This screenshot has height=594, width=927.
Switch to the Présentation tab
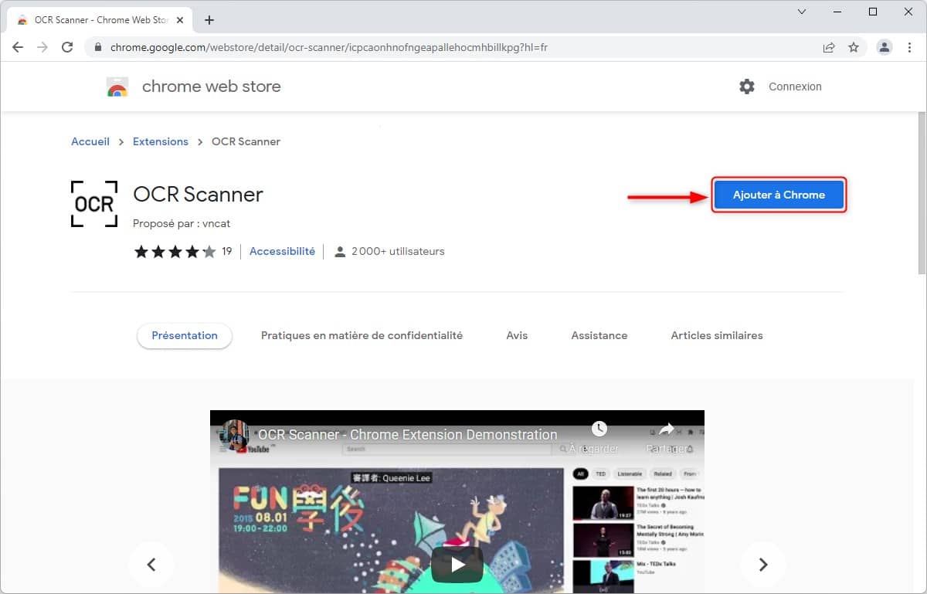click(x=185, y=335)
